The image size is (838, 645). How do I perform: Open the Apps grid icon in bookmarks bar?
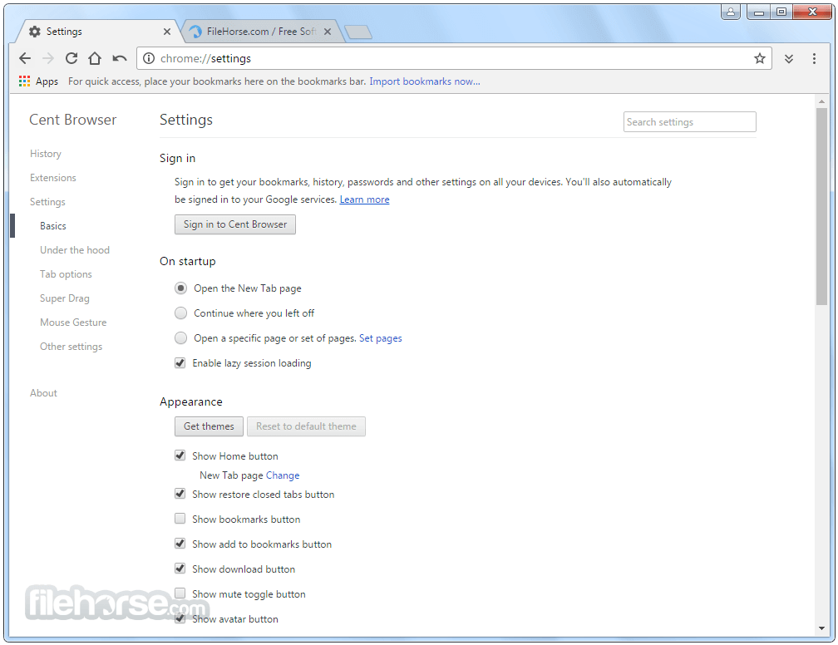click(x=24, y=81)
